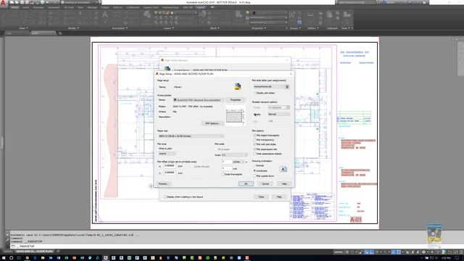Expand the Layers panel in the ribbon

click(169, 28)
